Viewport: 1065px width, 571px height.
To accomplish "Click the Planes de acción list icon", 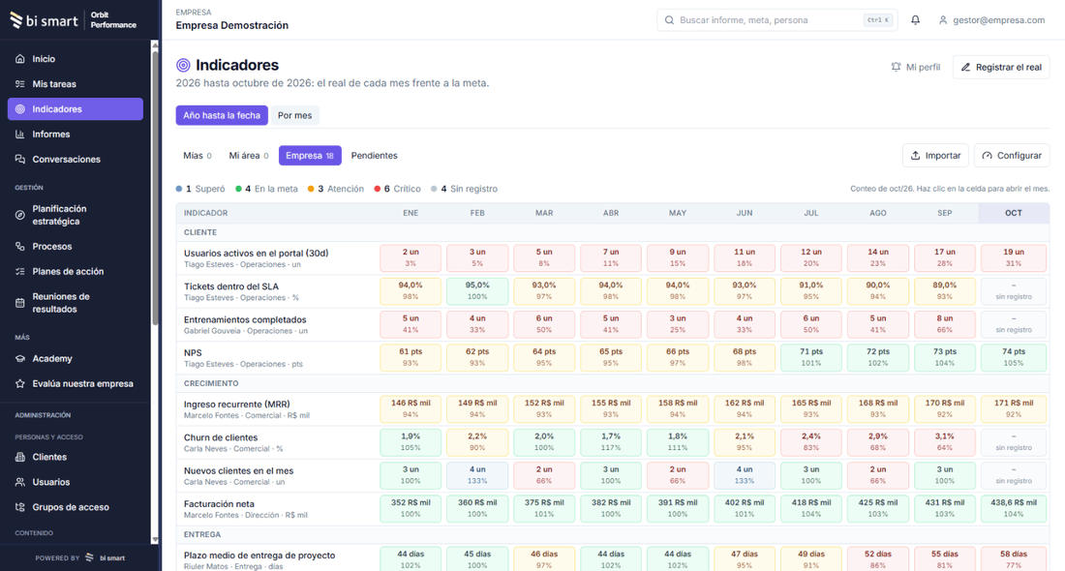I will tap(20, 272).
